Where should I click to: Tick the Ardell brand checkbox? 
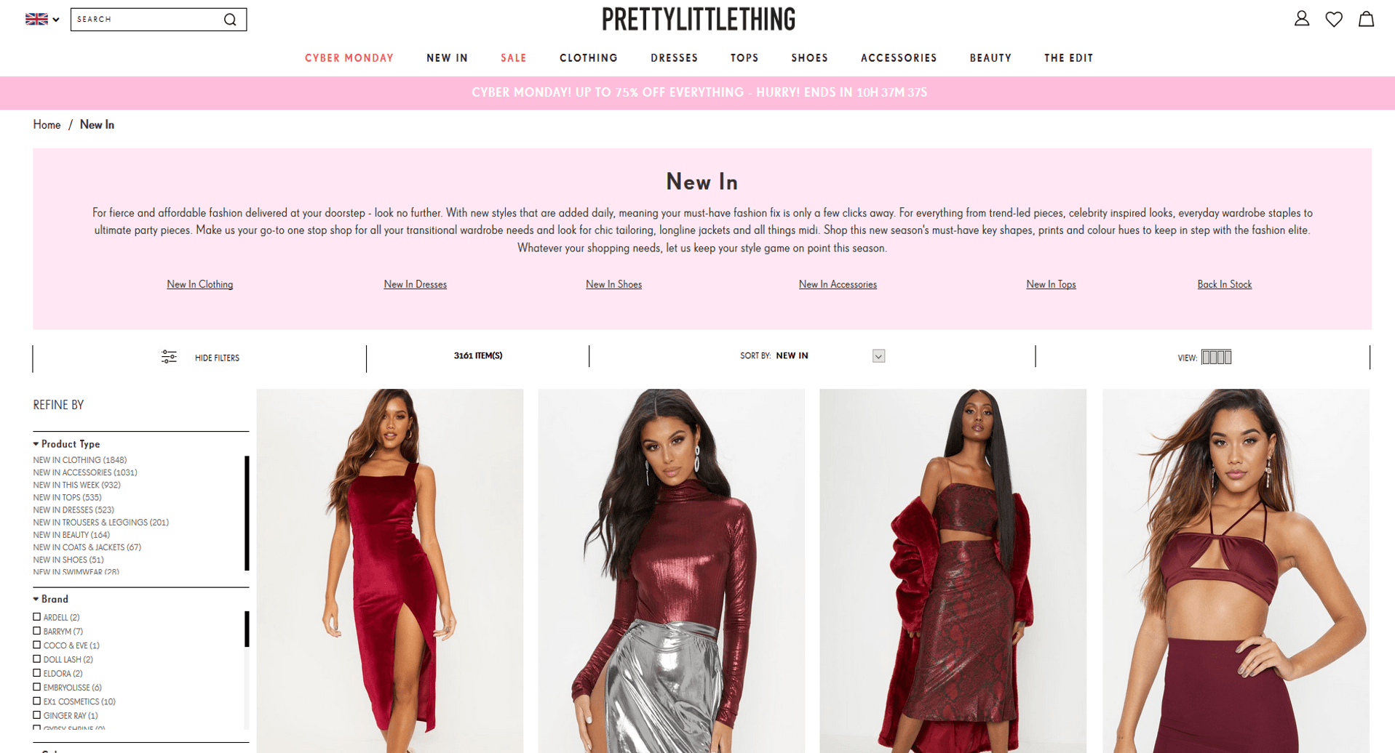(37, 617)
